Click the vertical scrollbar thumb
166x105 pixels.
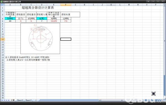click(165, 41)
